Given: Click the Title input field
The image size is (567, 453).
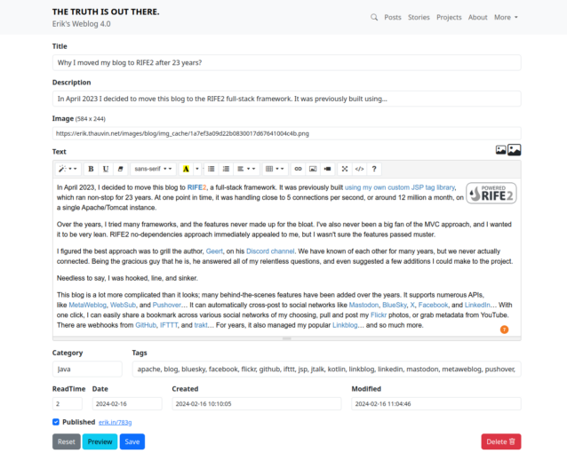Looking at the screenshot, I should click(286, 62).
